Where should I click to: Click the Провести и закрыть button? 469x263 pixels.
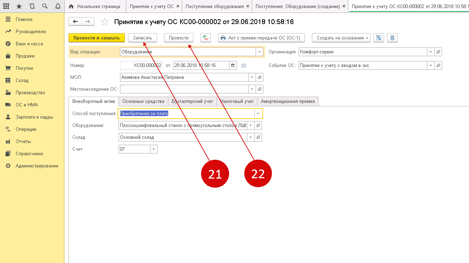(x=97, y=38)
